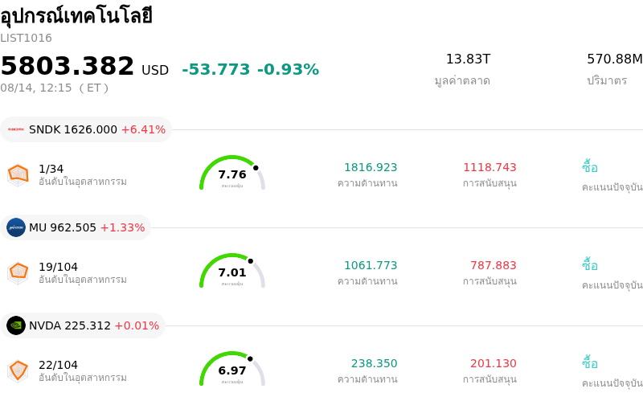
Task: Open MU radar chart ranking icon
Action: [x=18, y=273]
